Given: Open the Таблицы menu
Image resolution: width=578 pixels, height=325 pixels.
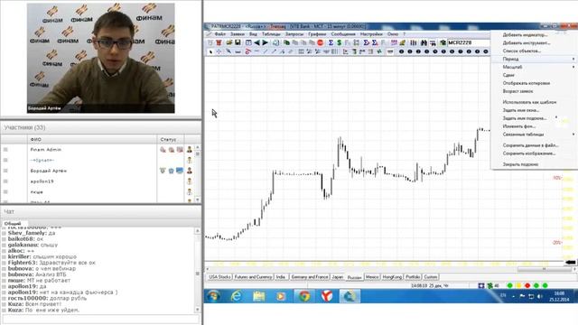Looking at the screenshot, I should [271, 34].
